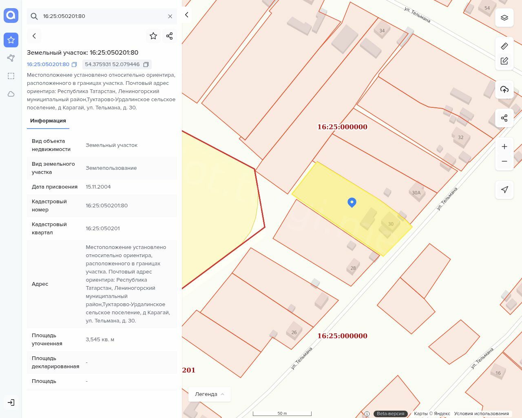This screenshot has width=522, height=418.
Task: Share the land parcel details
Action: coord(170,36)
